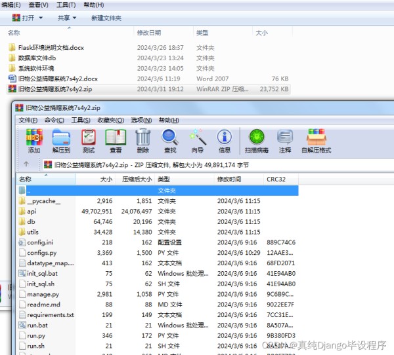The width and height of the screenshot is (394, 355).
Task: Open the 查看(V) menu in Explorer
Action: point(38,5)
